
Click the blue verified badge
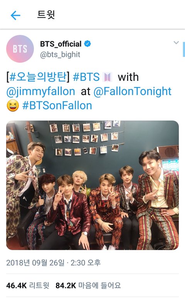point(87,44)
